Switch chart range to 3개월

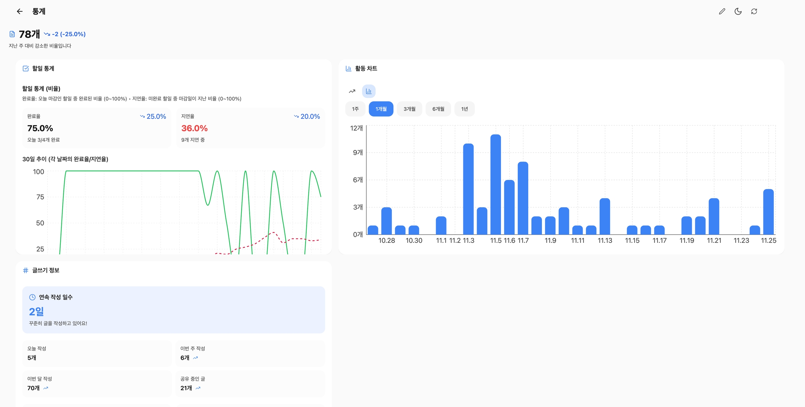(409, 109)
